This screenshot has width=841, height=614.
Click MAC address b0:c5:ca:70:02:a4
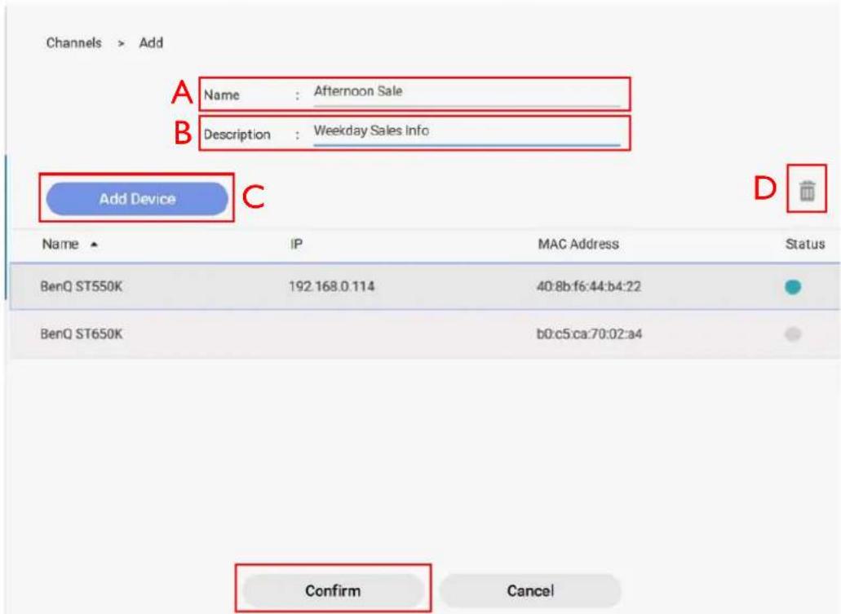[589, 334]
